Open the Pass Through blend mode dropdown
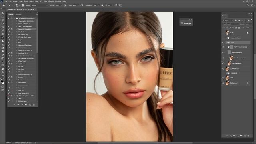 click(230, 24)
